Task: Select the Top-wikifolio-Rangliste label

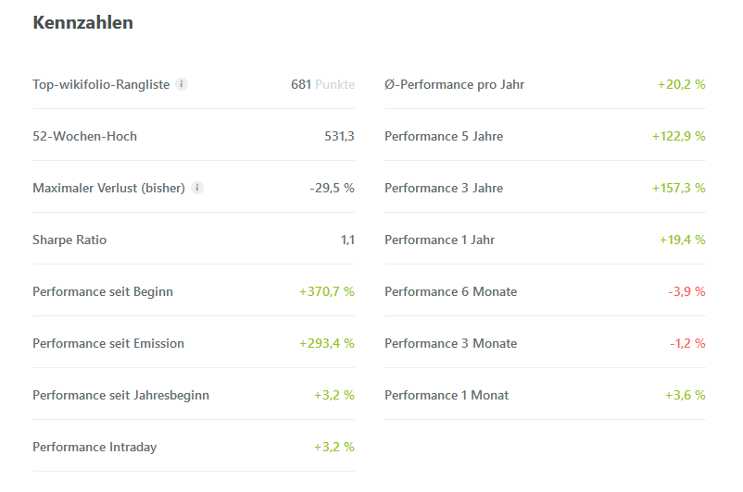Action: (101, 84)
